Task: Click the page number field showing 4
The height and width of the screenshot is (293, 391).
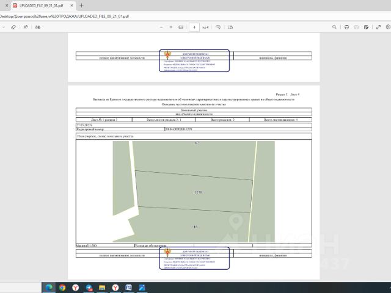Action: [x=194, y=27]
